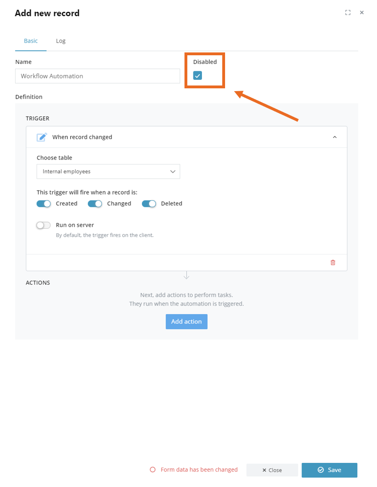
Task: Click the Add action button
Action: point(186,322)
